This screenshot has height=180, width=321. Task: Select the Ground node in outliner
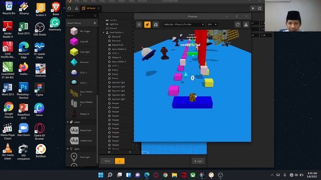coord(113,28)
